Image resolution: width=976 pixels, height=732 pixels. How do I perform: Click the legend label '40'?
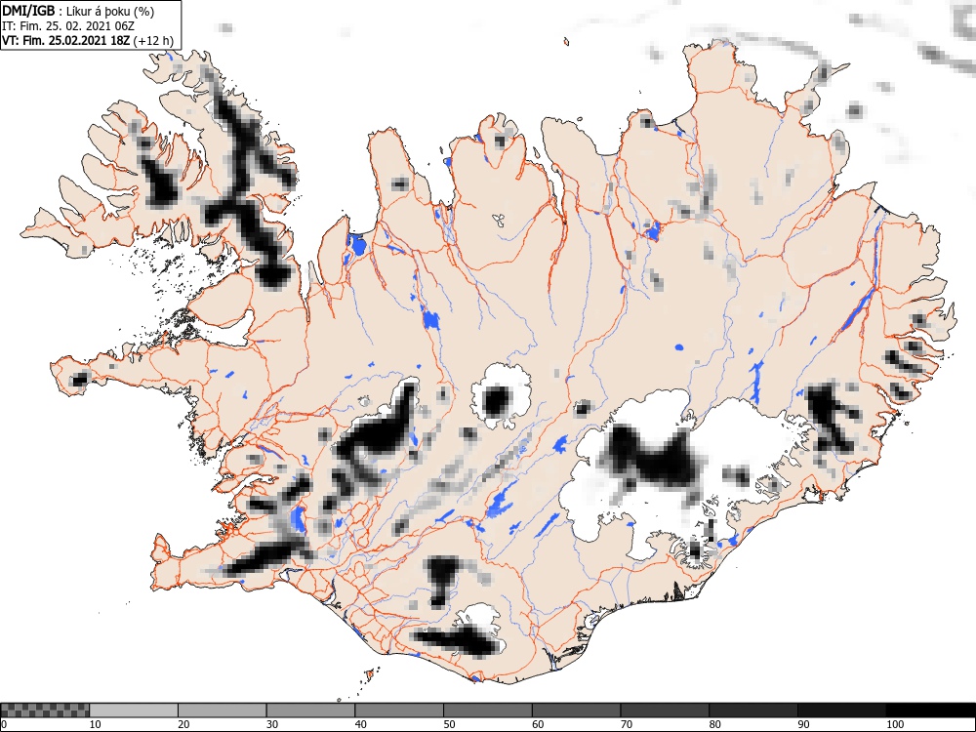[360, 724]
